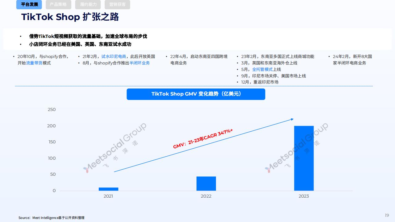
Task: Click the 250 y-axis value
Action: pyautogui.click(x=52, y=109)
